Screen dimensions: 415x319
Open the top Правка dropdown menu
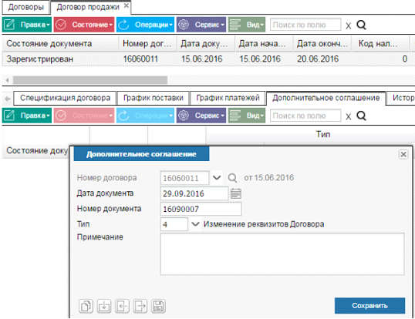(27, 25)
